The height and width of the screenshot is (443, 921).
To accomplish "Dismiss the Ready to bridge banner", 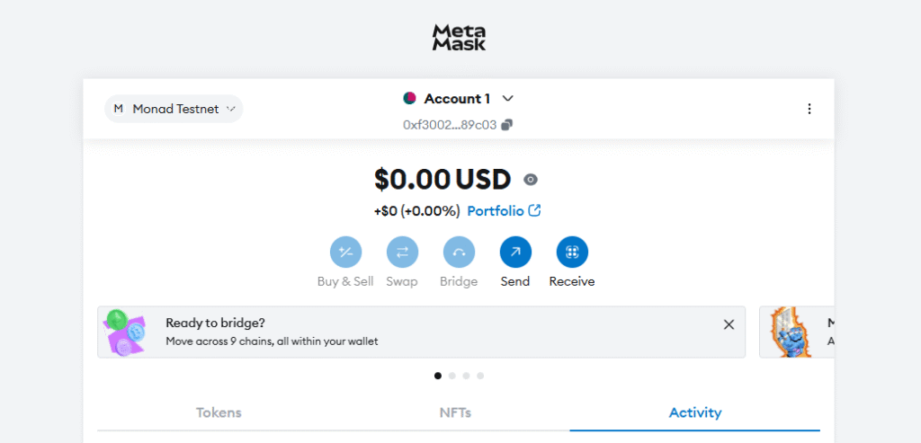I will point(729,324).
